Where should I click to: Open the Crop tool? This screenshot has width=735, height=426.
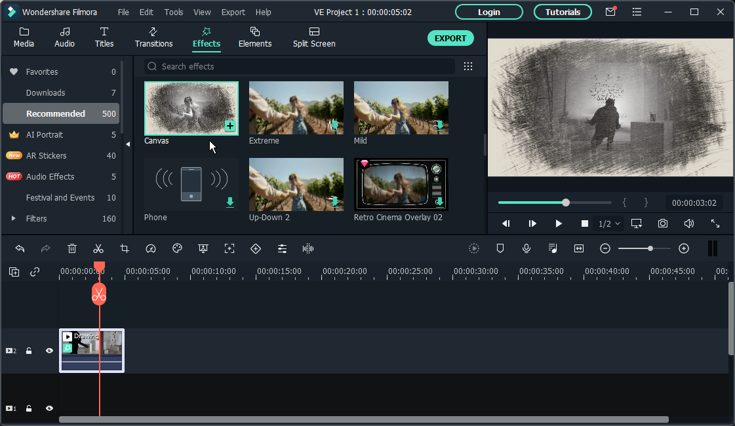pyautogui.click(x=125, y=248)
